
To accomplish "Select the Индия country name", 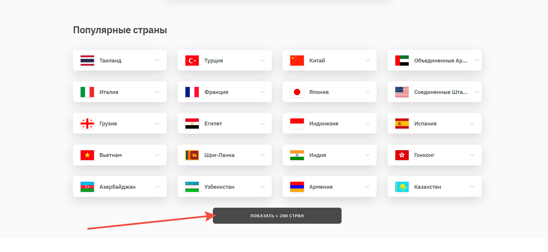I will point(318,155).
